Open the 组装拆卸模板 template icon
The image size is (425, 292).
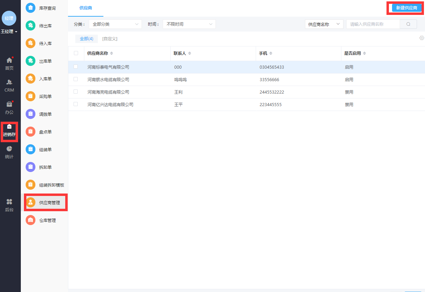pyautogui.click(x=31, y=184)
